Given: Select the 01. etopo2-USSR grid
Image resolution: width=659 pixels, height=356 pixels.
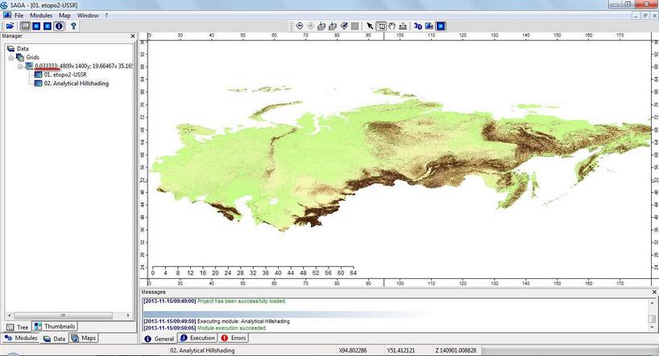Looking at the screenshot, I should [x=64, y=75].
